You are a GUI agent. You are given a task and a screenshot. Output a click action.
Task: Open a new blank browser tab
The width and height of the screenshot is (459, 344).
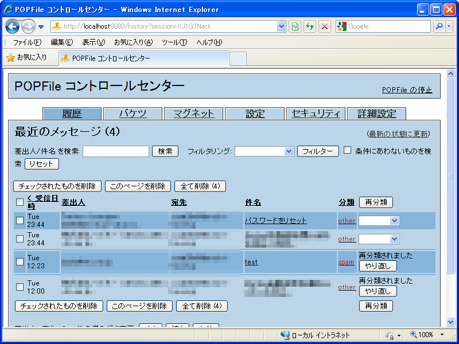238,59
